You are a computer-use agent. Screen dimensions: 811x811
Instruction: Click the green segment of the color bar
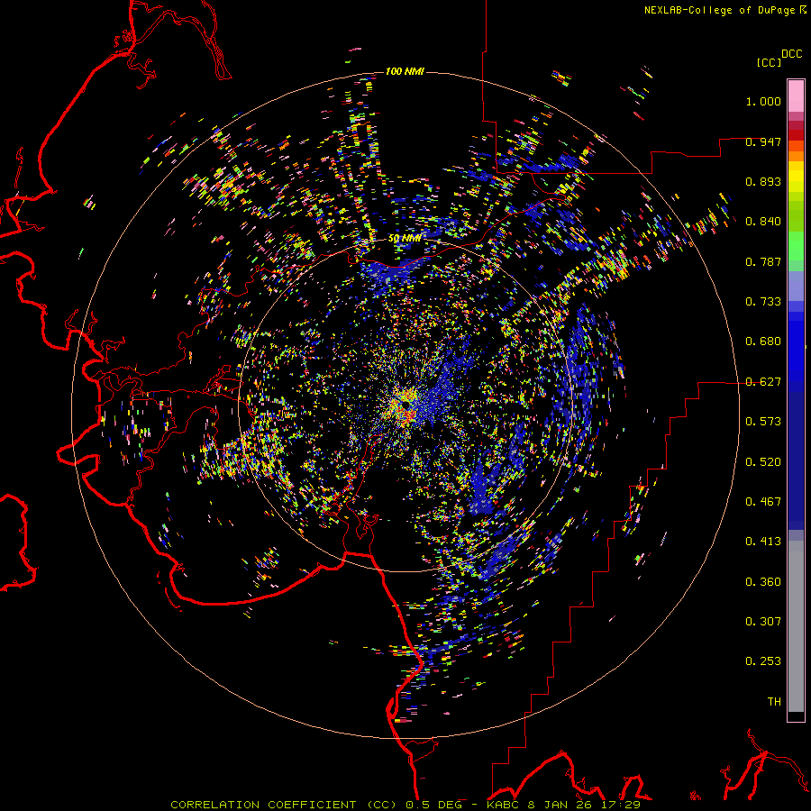[x=796, y=246]
